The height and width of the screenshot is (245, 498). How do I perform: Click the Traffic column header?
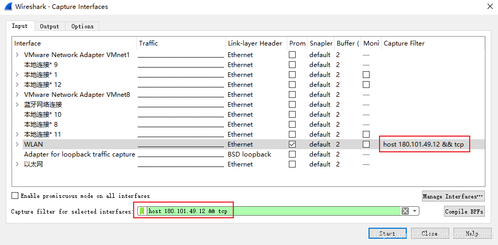(182, 43)
